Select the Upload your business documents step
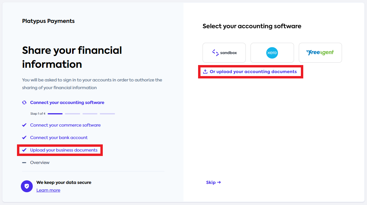The image size is (367, 205). [64, 150]
